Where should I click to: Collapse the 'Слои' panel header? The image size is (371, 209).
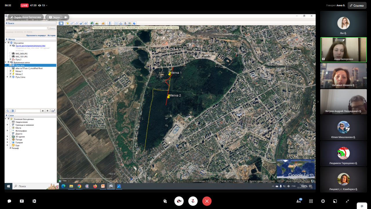[30, 116]
